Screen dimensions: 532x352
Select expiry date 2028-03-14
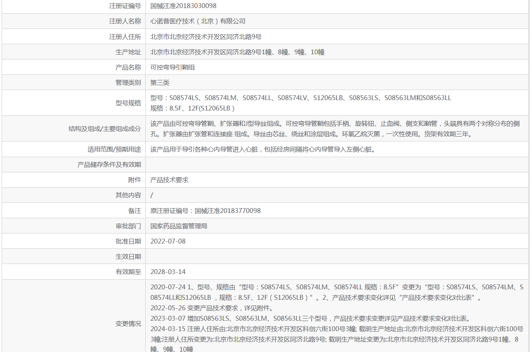(x=168, y=272)
